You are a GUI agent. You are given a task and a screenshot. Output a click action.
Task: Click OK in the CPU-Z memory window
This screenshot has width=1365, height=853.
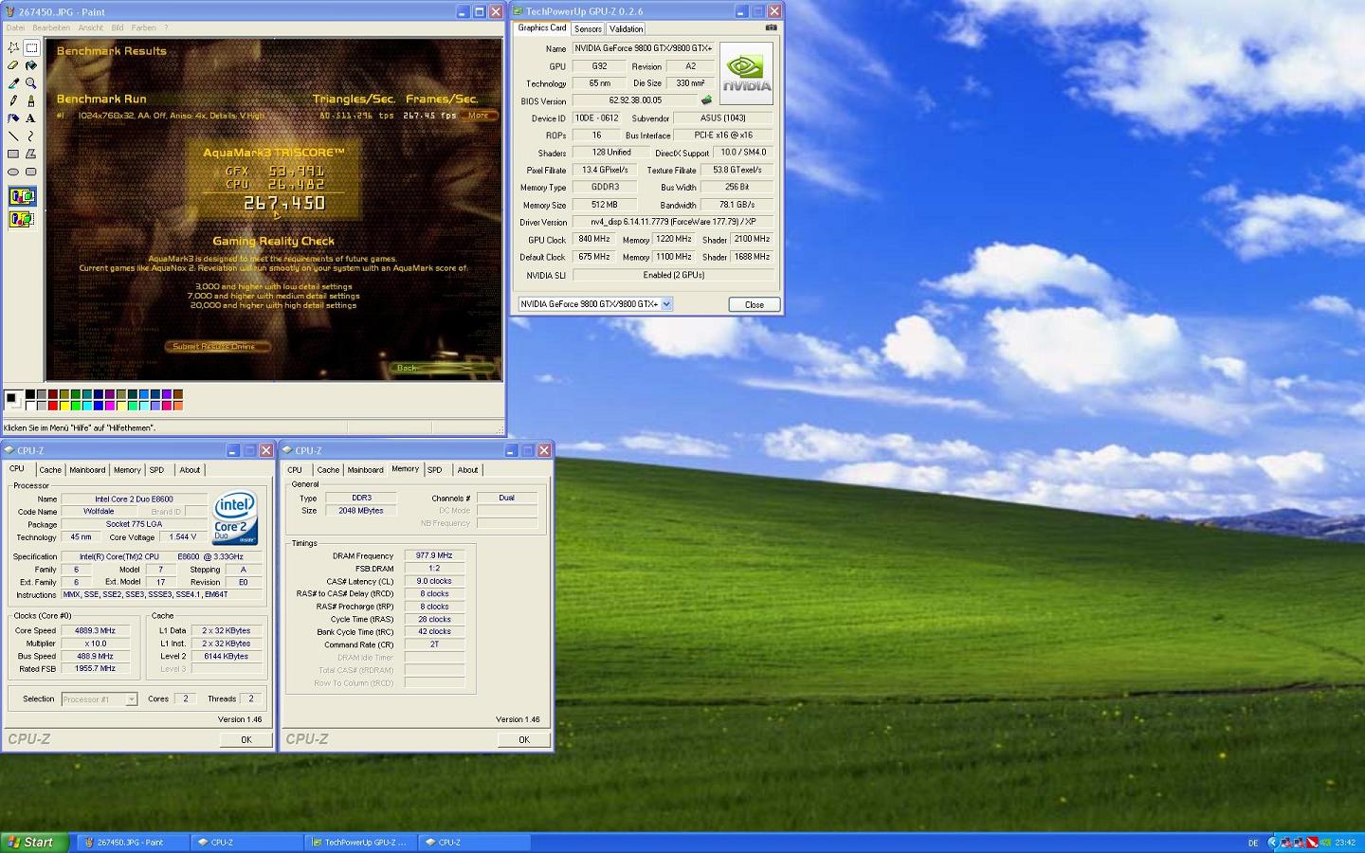524,739
